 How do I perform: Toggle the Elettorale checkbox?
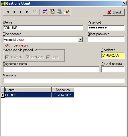tap(27, 57)
